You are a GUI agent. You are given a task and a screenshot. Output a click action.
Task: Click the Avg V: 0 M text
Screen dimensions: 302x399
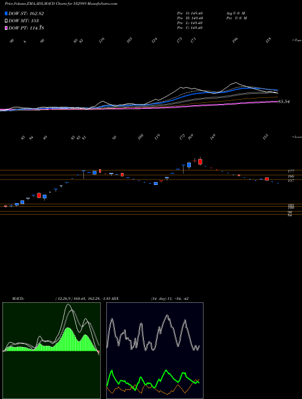[236, 13]
